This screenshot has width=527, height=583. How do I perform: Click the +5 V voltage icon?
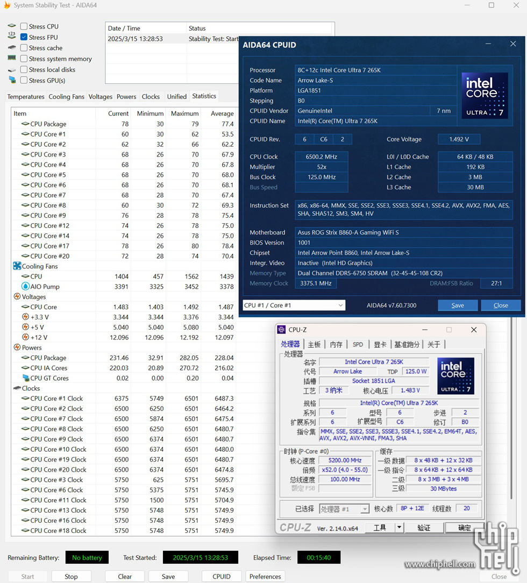point(25,327)
